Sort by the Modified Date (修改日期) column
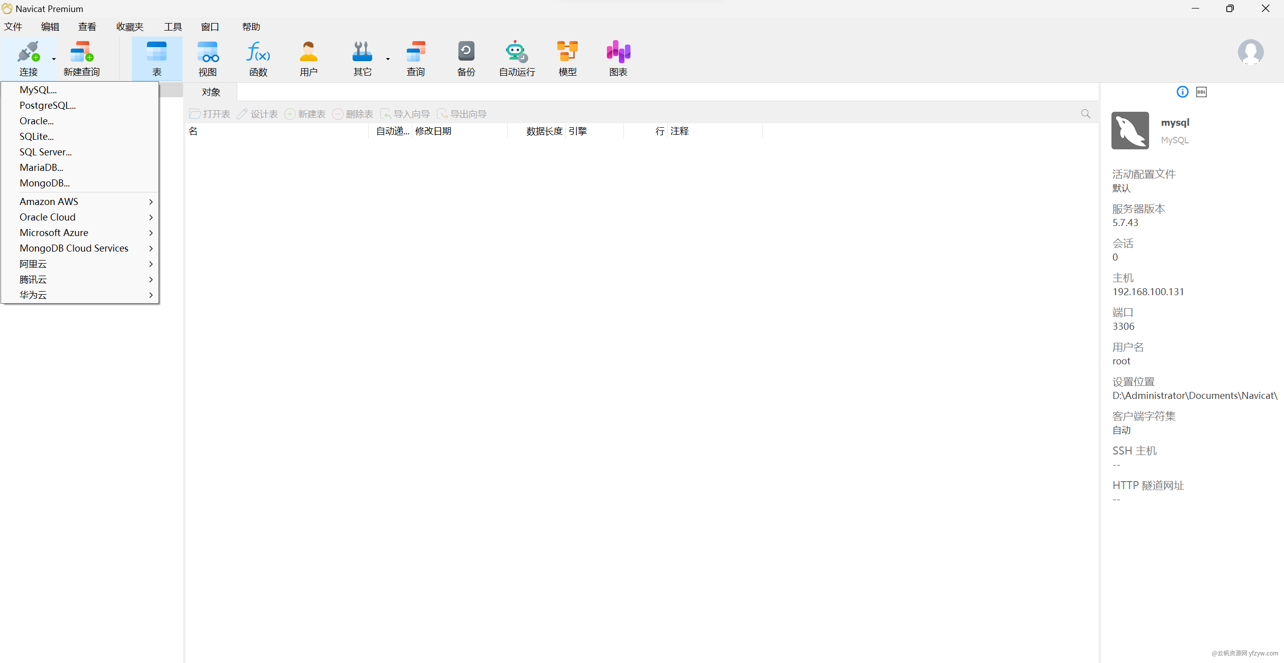Screen dimensions: 1284x663 459,131
